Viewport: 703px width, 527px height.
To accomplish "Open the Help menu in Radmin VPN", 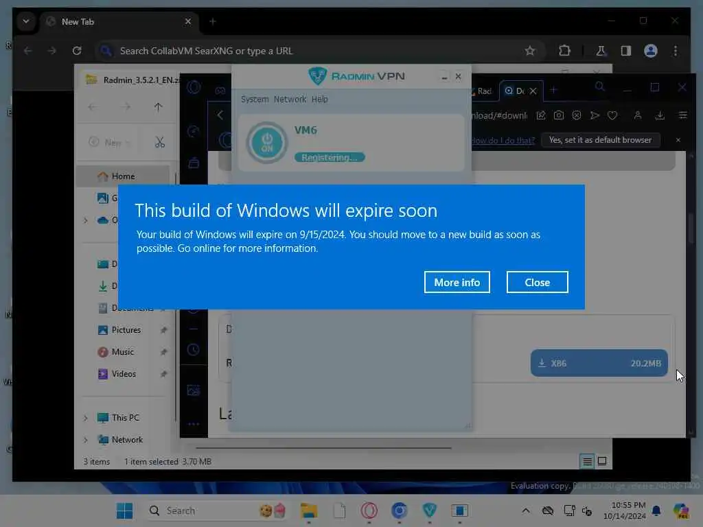I will [320, 99].
